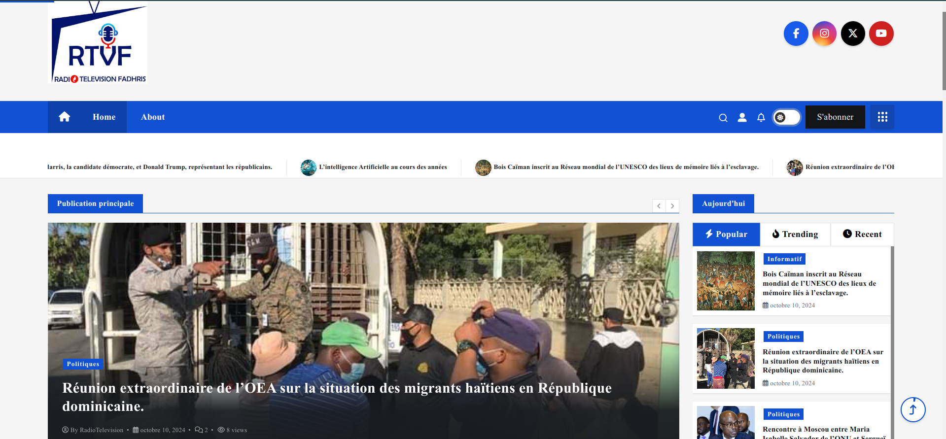The image size is (946, 439).
Task: Switch to the Trending tab
Action: [795, 235]
